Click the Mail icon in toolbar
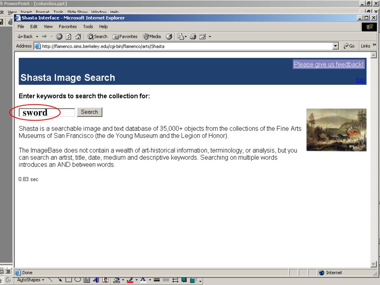Viewport: 380px width, 285px height. tap(181, 37)
